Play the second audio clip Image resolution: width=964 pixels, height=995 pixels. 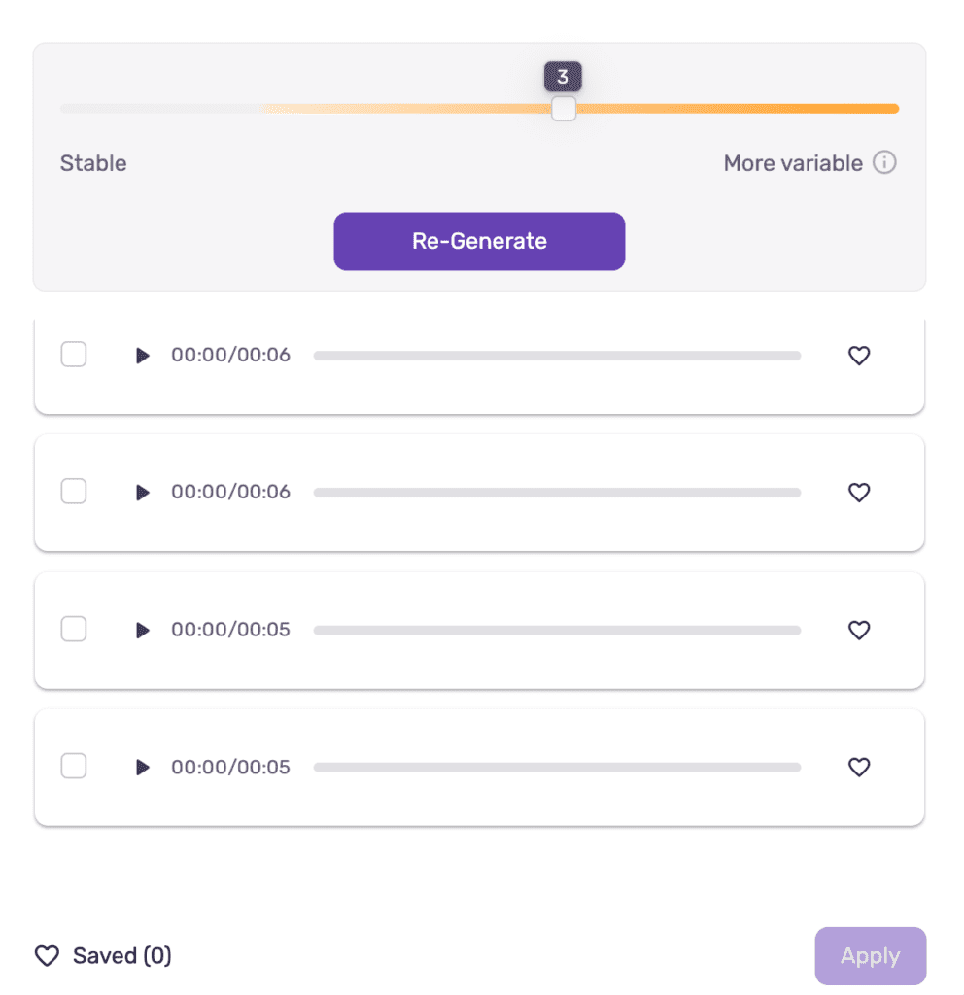point(143,493)
